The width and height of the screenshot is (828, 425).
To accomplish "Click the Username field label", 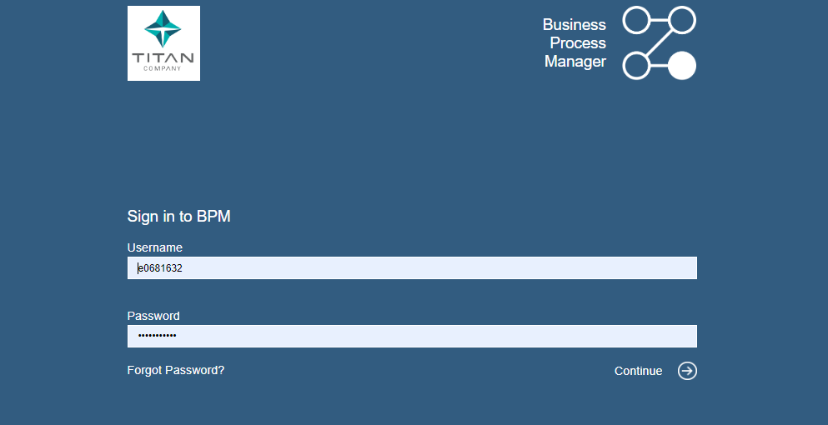I will pos(155,247).
